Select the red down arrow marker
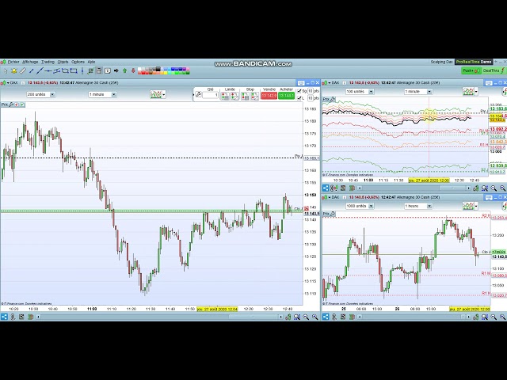Screen dimensions: 507x380 133,70
